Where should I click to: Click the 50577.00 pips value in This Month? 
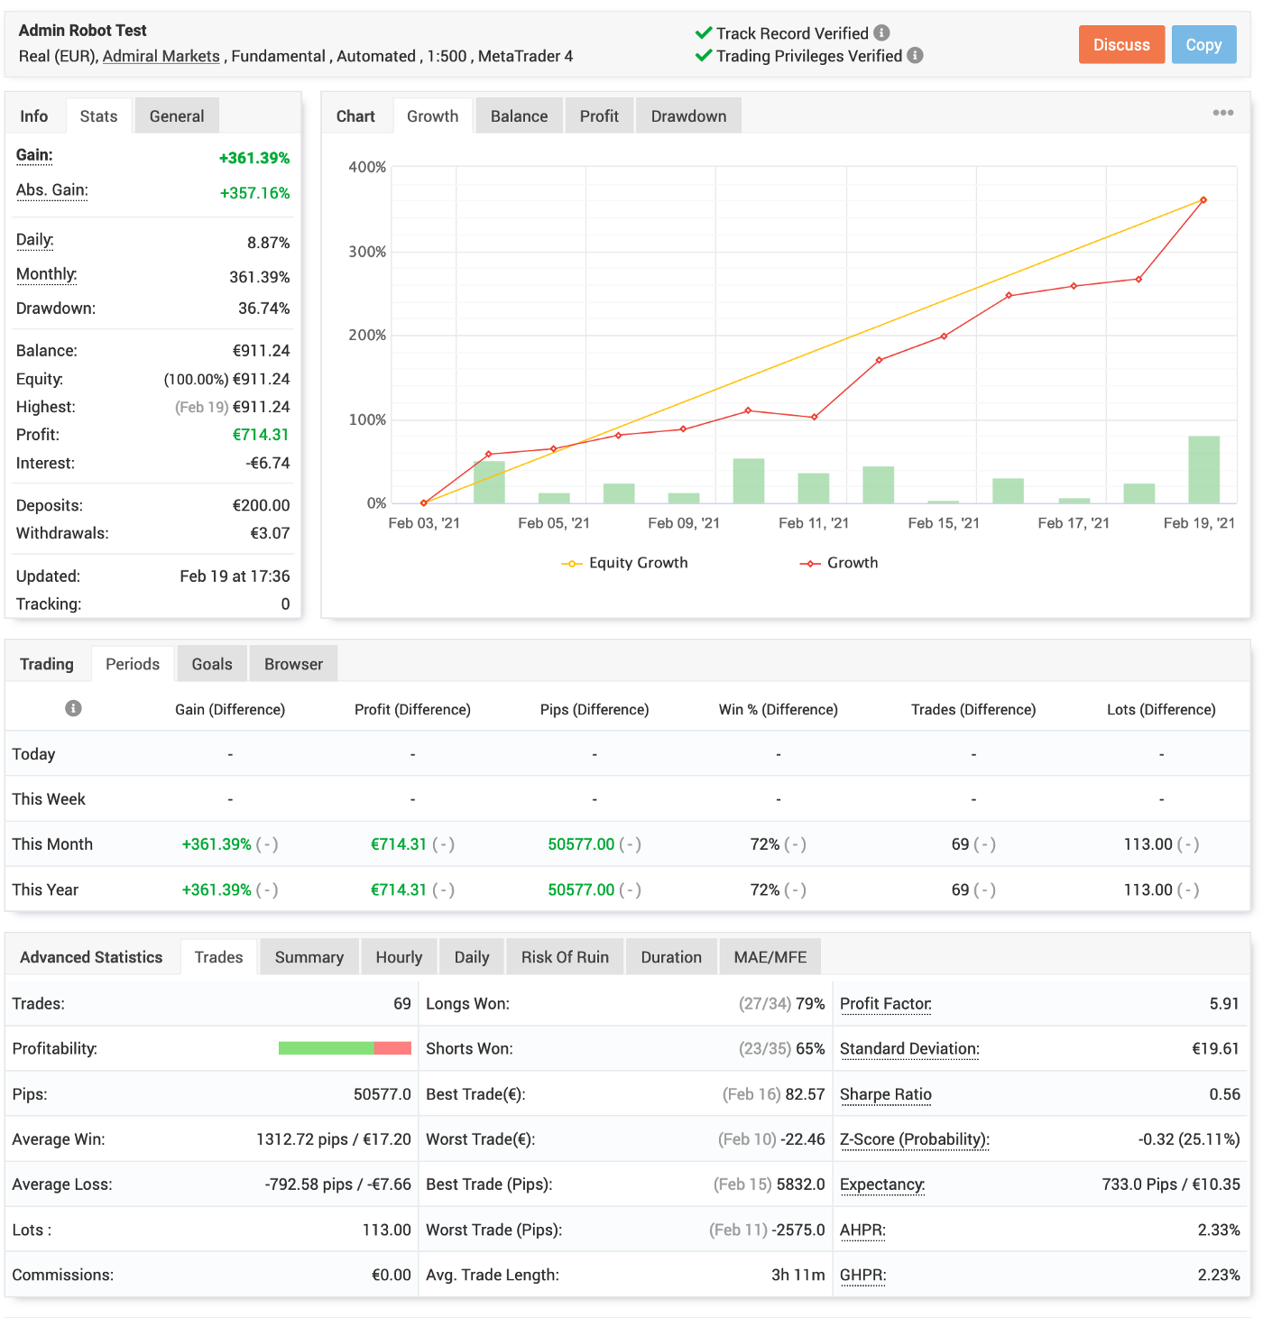[581, 844]
